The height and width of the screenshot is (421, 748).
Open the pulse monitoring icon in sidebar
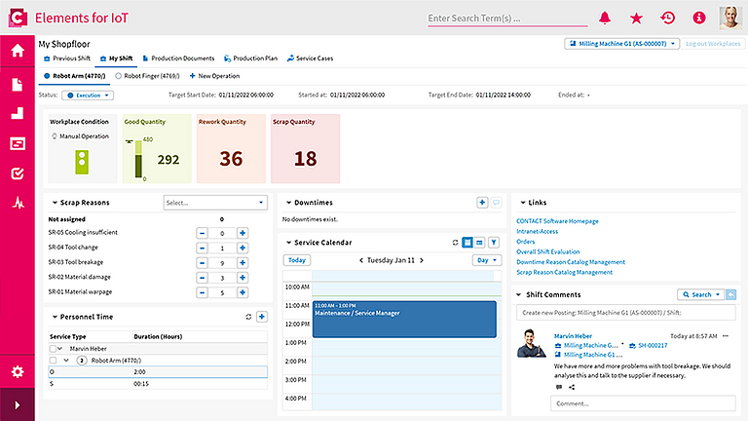pos(19,203)
